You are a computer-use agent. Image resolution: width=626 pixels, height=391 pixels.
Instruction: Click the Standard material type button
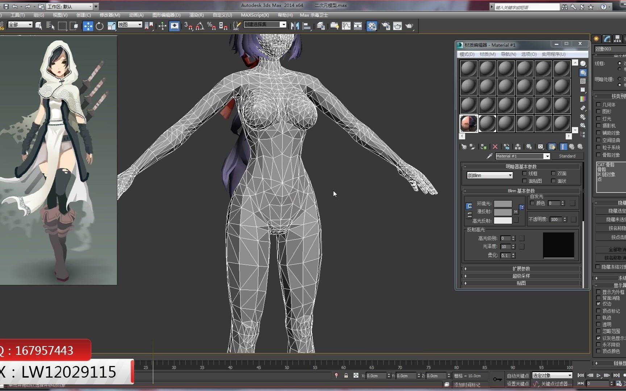click(567, 156)
